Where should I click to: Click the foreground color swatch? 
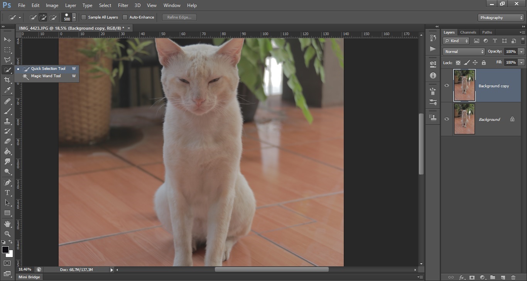click(5, 250)
